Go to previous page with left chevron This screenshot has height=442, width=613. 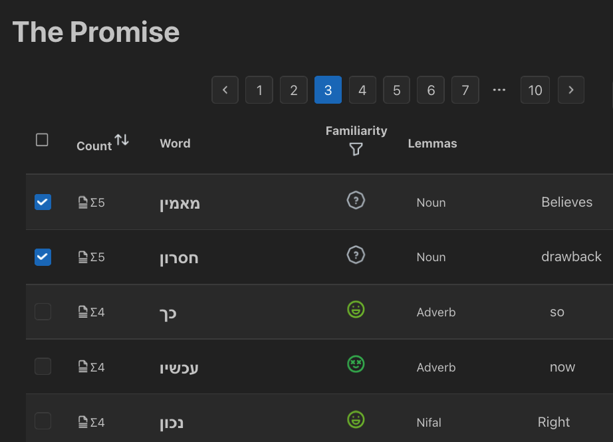click(x=225, y=90)
